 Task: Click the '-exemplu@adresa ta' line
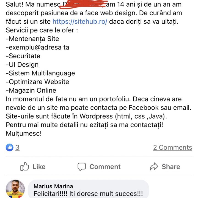pos(37,47)
